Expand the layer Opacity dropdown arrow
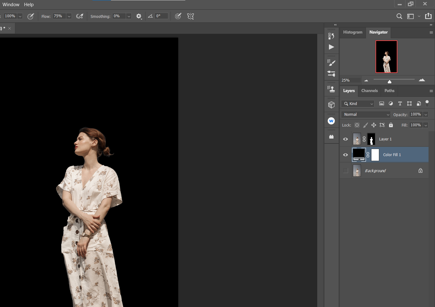The height and width of the screenshot is (307, 435). (x=426, y=115)
